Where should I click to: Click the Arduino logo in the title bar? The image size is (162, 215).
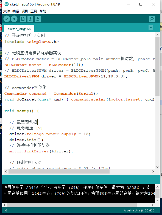(x=6, y=4)
